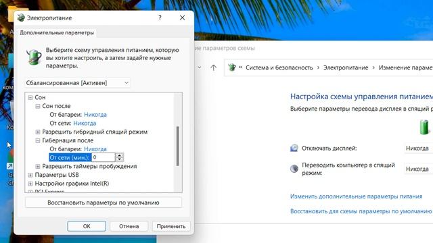Collapse the Гибернация после node

click(x=38, y=140)
